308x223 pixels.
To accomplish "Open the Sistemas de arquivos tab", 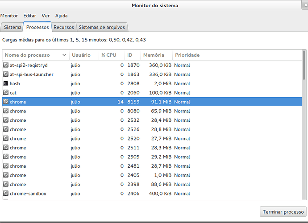I will (102, 27).
